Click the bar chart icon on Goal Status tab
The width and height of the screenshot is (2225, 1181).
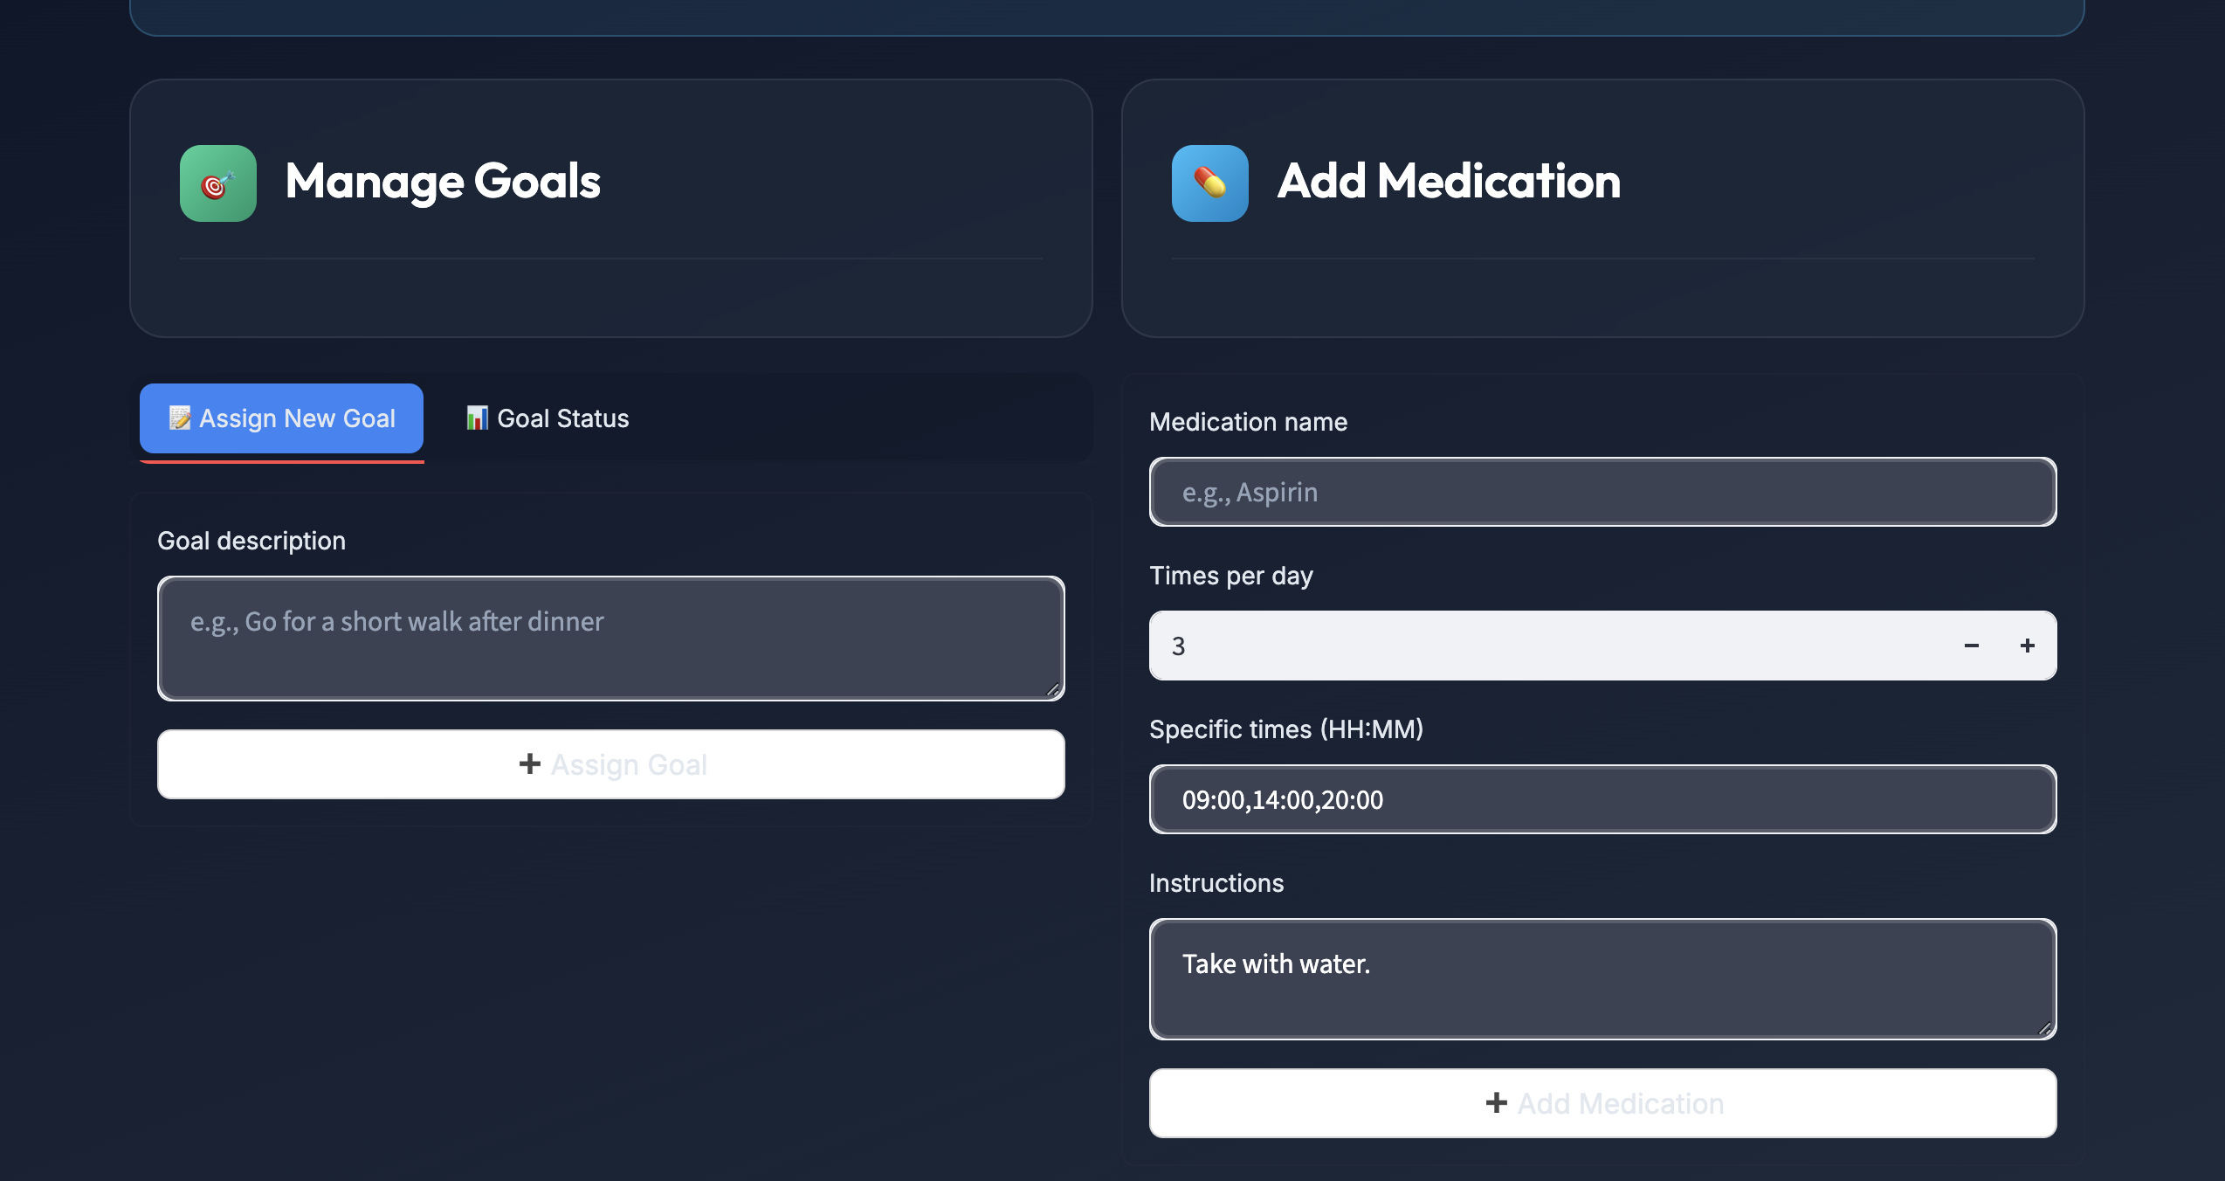[x=477, y=418]
